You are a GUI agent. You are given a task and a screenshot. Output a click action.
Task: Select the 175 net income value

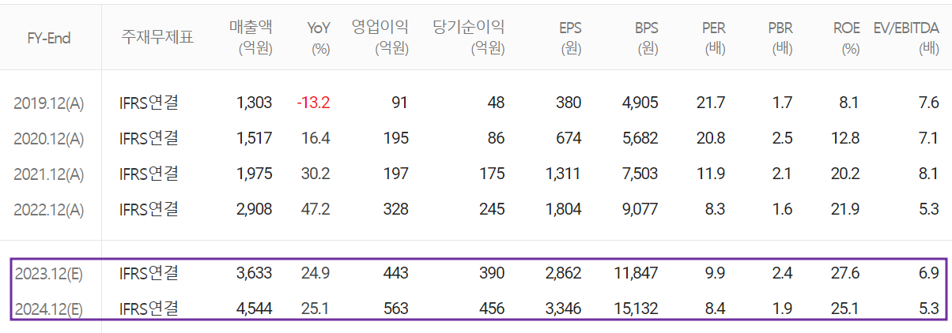point(492,174)
